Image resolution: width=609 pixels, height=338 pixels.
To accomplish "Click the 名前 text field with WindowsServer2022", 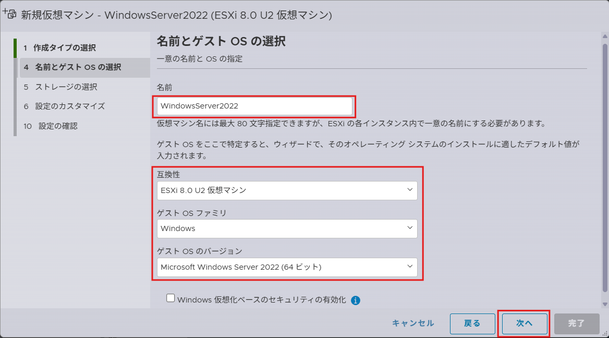I will [254, 106].
